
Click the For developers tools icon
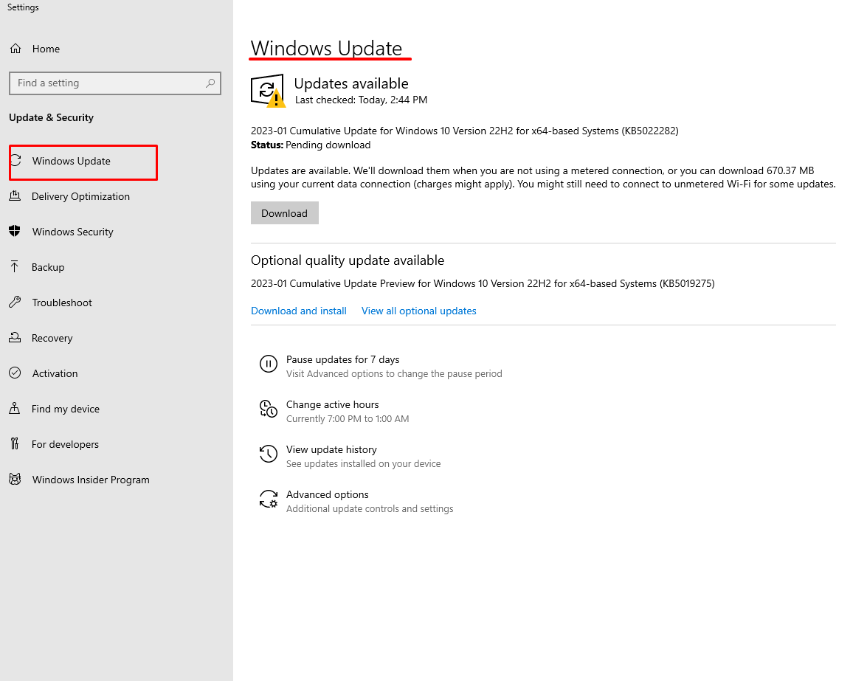[x=15, y=443]
